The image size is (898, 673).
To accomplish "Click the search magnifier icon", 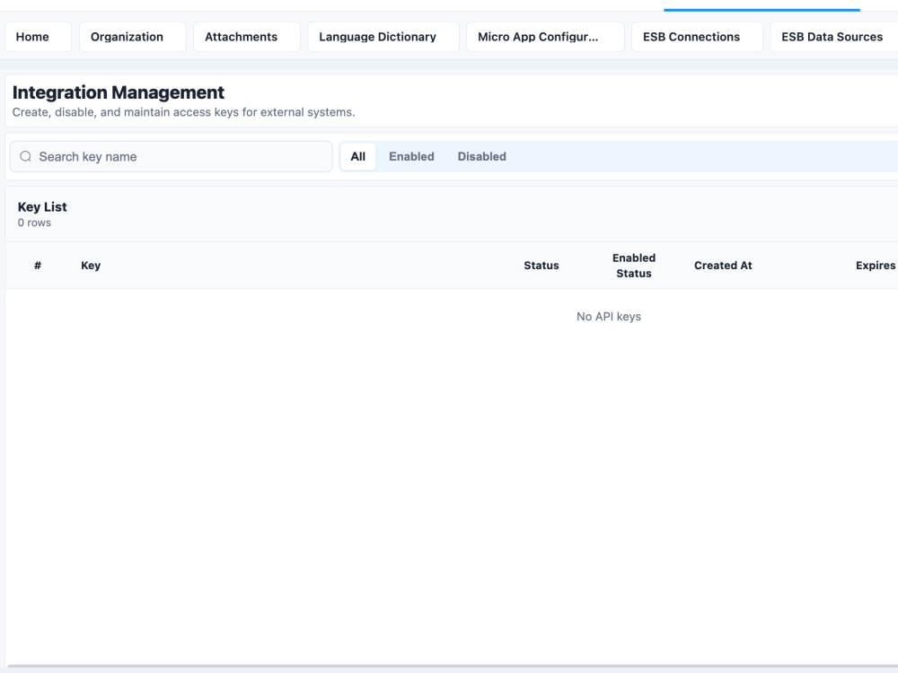I will [x=26, y=157].
